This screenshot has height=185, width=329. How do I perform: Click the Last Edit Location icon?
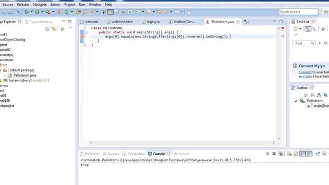pyautogui.click(x=159, y=12)
